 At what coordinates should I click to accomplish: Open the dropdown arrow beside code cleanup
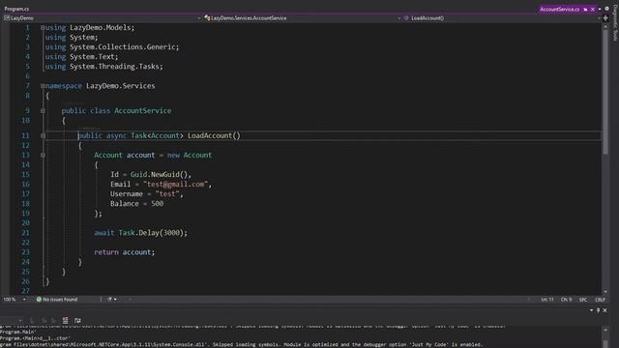click(115, 300)
